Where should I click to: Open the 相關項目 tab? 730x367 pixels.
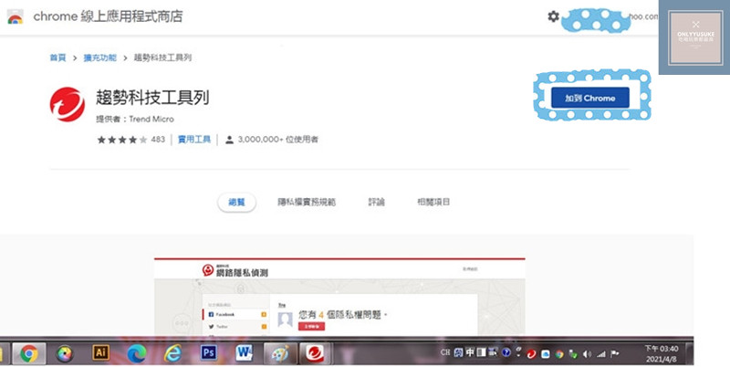pos(433,202)
